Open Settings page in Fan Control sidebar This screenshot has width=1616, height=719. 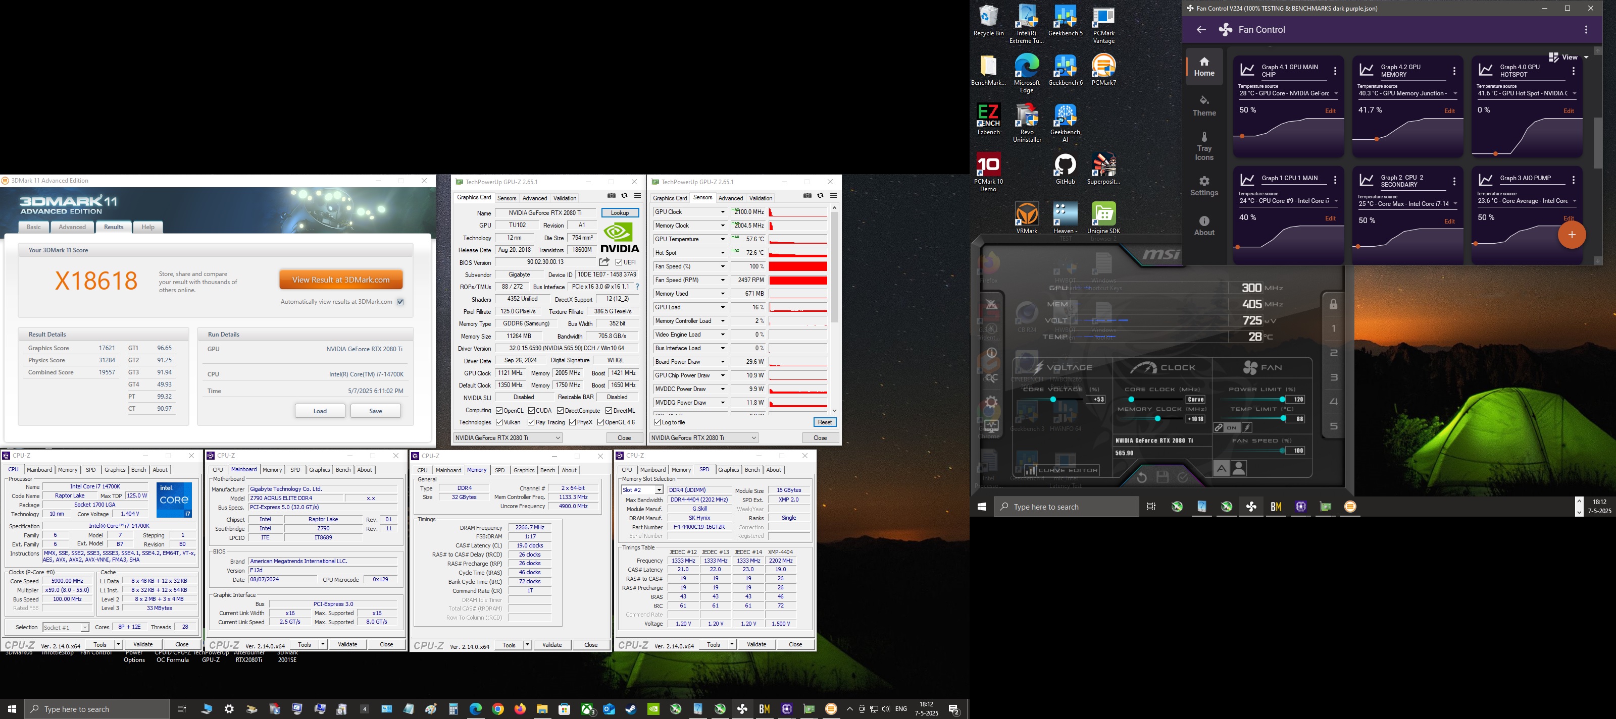(x=1204, y=186)
